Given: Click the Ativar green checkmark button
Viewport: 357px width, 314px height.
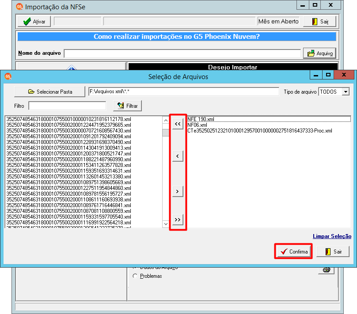Looking at the screenshot, I should (x=34, y=22).
